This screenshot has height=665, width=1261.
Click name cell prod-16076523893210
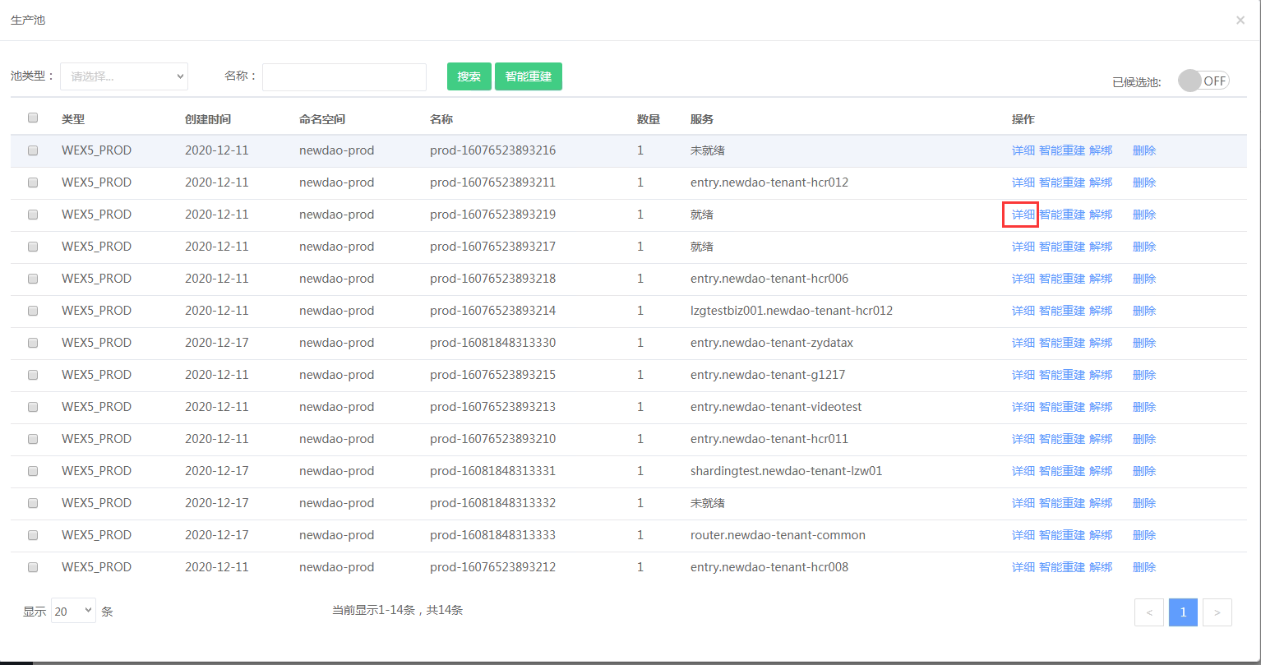492,439
